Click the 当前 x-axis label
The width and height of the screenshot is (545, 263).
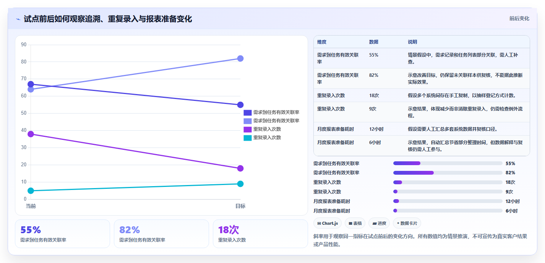point(31,206)
